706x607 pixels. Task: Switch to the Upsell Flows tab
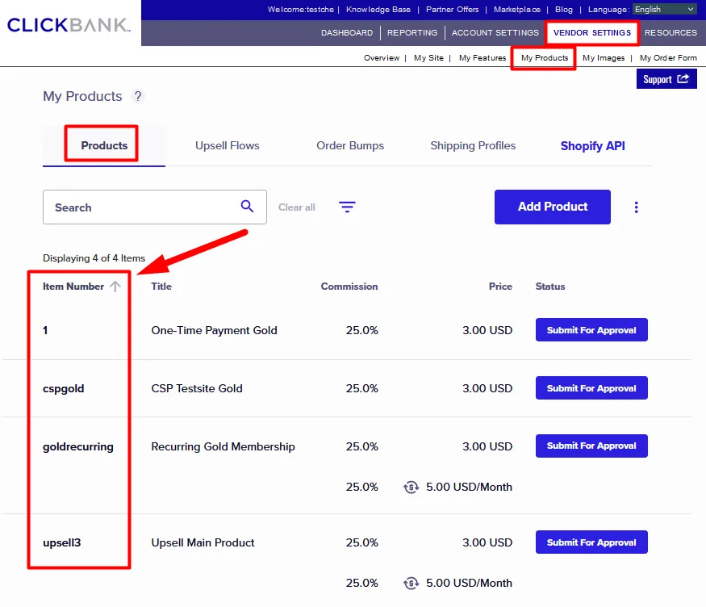tap(227, 145)
